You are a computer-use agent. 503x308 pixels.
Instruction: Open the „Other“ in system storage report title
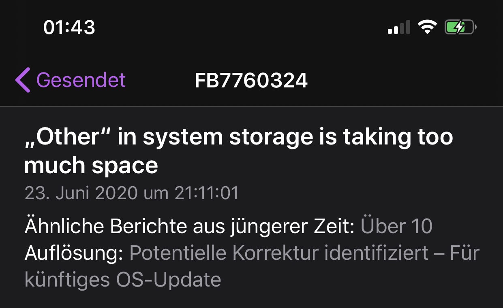pos(239,151)
